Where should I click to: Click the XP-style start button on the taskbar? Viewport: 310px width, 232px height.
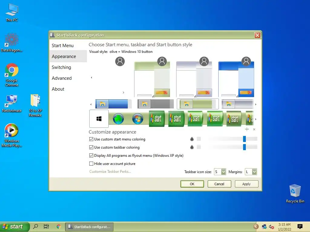[x=15, y=227]
